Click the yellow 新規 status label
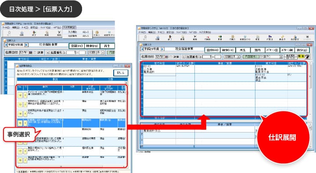The width and height of the screenshot is (316, 173). point(301,57)
